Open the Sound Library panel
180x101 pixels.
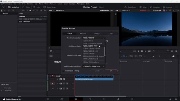tap(50, 7)
